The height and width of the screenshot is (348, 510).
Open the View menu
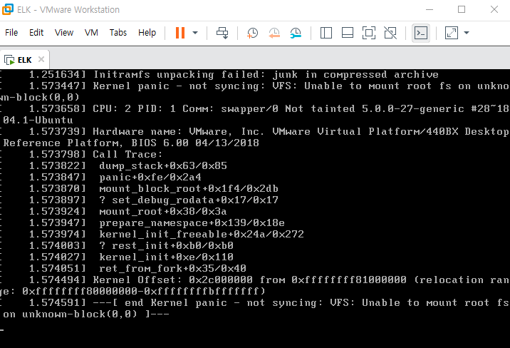pyautogui.click(x=64, y=33)
